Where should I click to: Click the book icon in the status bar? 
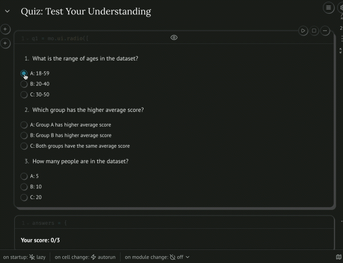[x=339, y=257]
